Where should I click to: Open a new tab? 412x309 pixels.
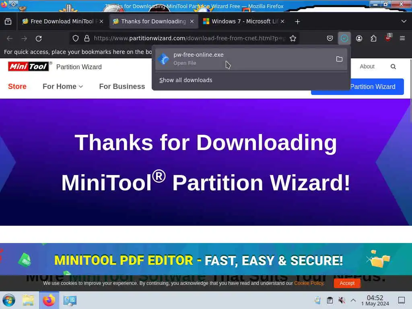point(297,22)
